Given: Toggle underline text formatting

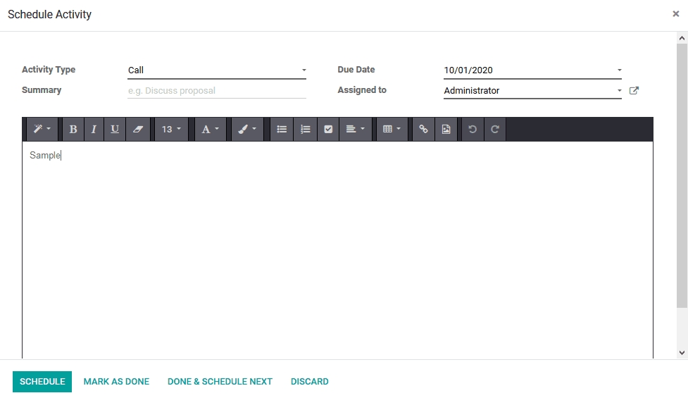Looking at the screenshot, I should tap(115, 130).
